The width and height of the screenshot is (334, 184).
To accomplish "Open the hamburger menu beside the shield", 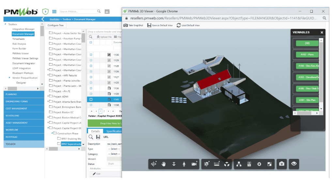I will [54, 11].
